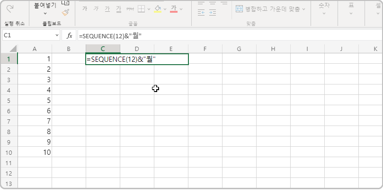Apply cell borders with the borders icon
383x193 pixels.
[142, 9]
